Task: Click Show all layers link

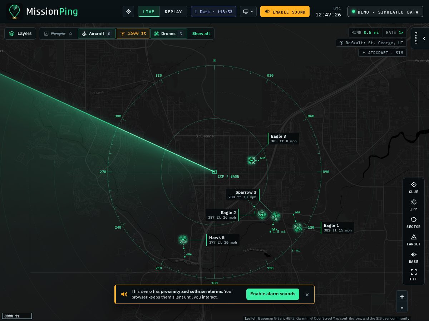Action: click(201, 34)
